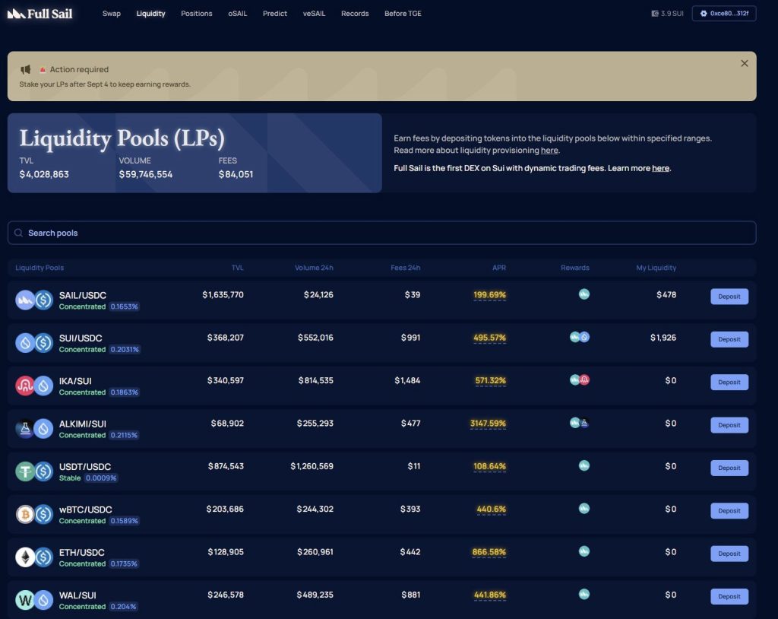Open the liquidity provisioning 'here' link
778x619 pixels.
(x=549, y=151)
